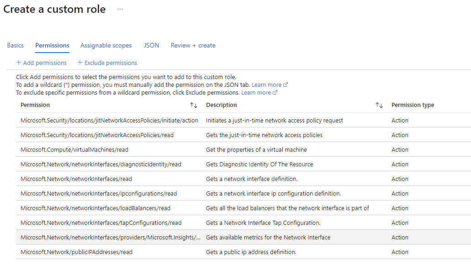Go to the JSON tab
This screenshot has width=471, height=276.
151,45
